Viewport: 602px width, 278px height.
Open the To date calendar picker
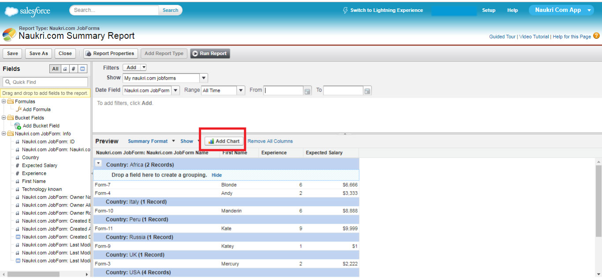pos(367,91)
